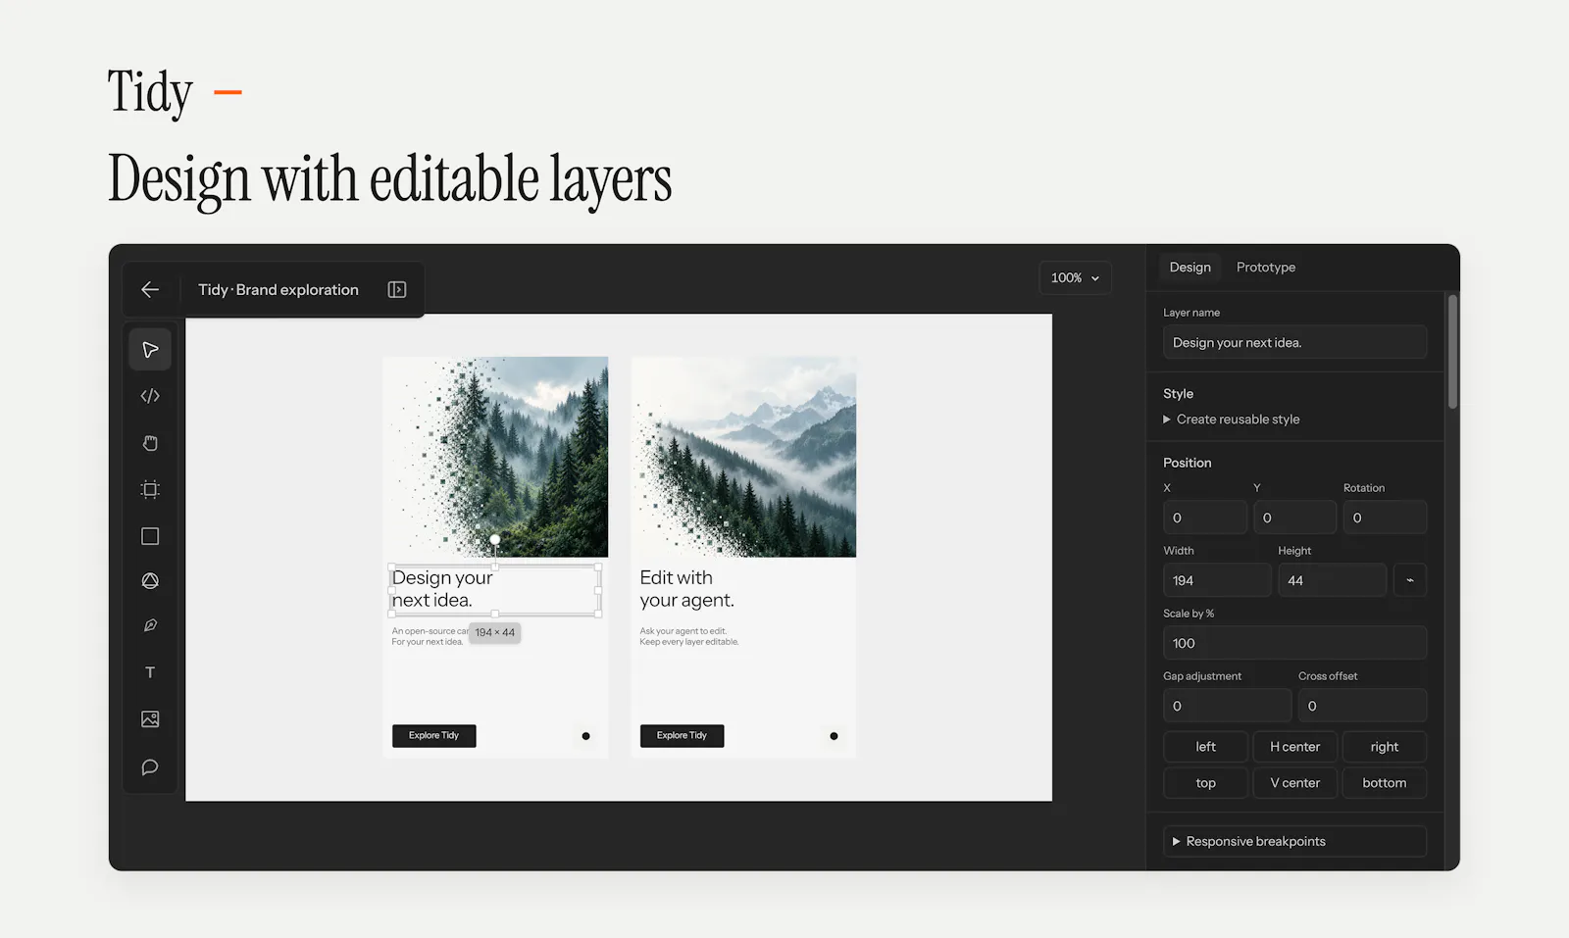
Task: Expand Responsive breakpoints section
Action: (1294, 842)
